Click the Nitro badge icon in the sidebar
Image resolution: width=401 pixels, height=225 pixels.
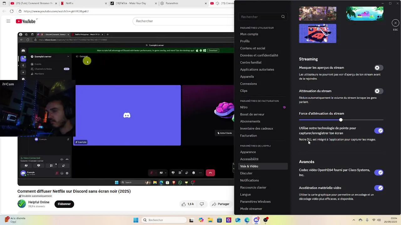284,107
